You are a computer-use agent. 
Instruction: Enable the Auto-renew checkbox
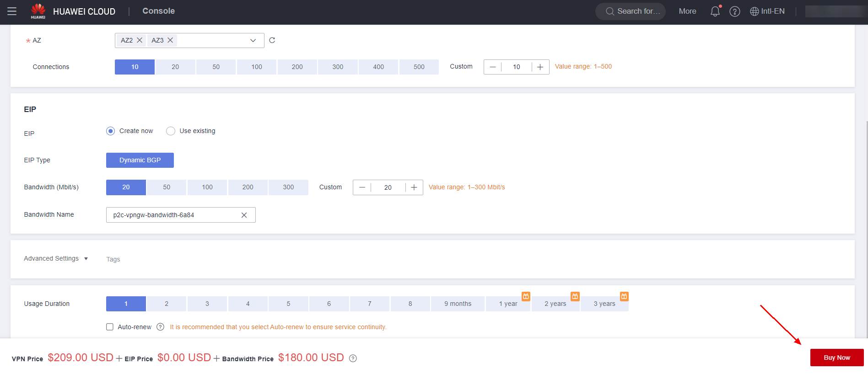click(110, 327)
